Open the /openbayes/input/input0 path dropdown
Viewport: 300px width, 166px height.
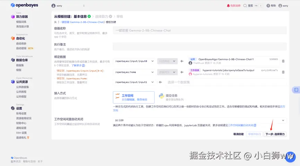coord(134,61)
